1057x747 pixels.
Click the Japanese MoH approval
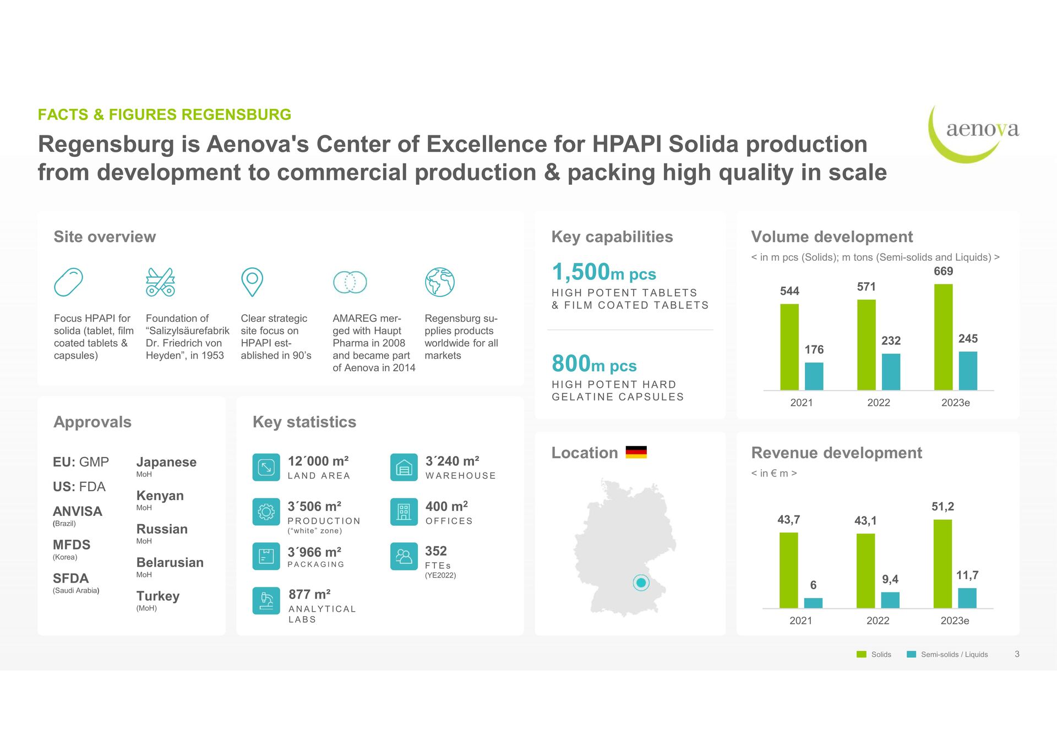[x=166, y=466]
